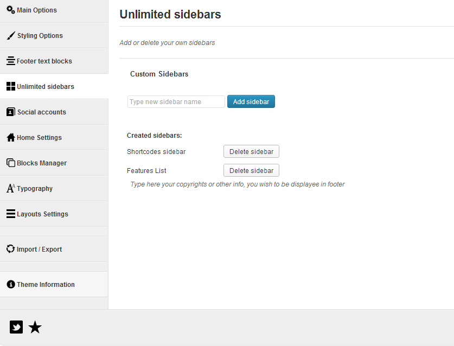
Task: Delete the Shortcodes sidebar
Action: tap(251, 152)
